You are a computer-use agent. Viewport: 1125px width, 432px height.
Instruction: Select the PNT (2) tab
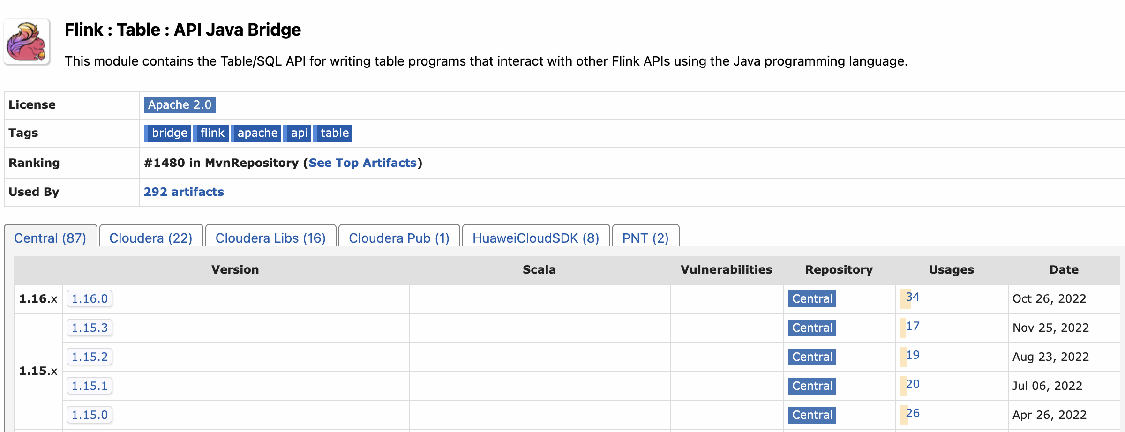point(645,238)
